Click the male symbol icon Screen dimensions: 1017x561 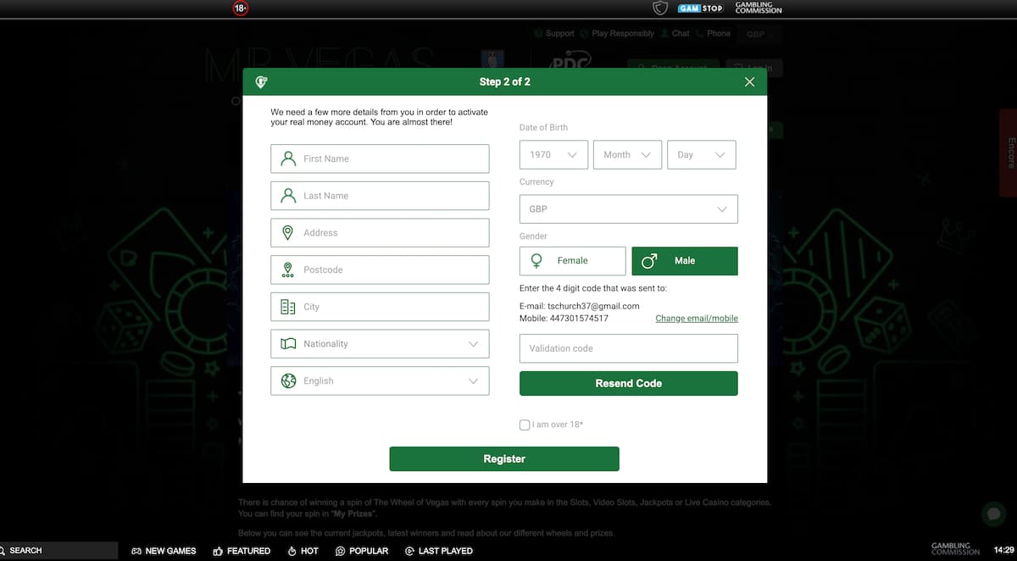coord(649,261)
